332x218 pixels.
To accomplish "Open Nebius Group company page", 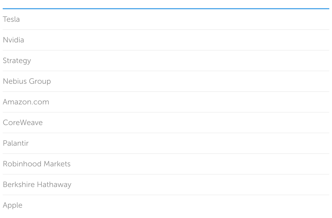I will pos(27,81).
